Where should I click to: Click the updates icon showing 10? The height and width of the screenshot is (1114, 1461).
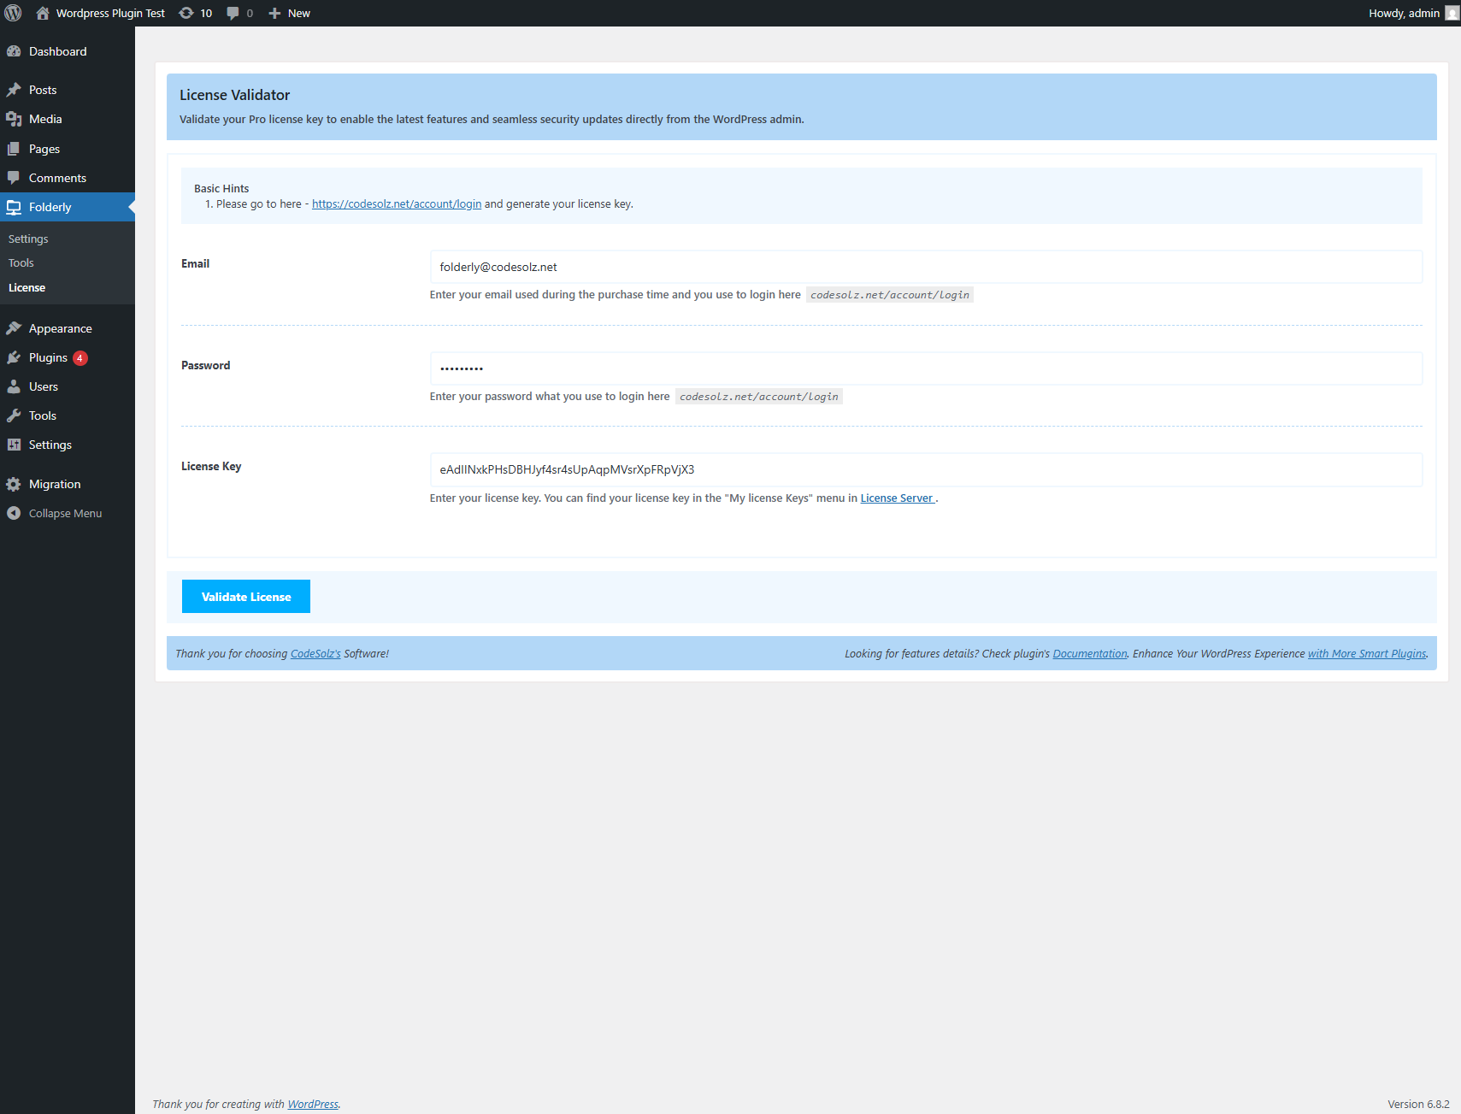point(186,13)
